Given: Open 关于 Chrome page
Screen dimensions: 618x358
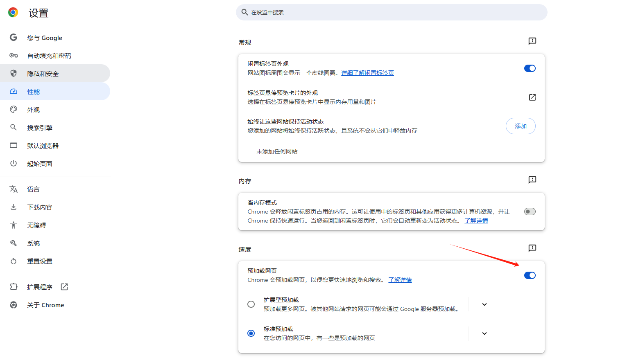Looking at the screenshot, I should pyautogui.click(x=55, y=305).
